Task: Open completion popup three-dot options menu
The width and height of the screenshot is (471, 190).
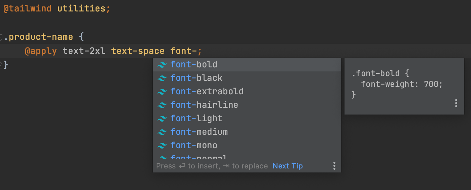Action: coord(334,166)
